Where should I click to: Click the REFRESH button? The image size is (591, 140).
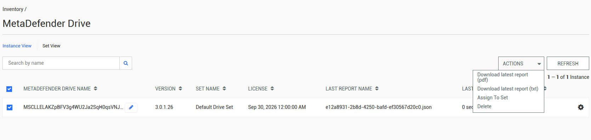pyautogui.click(x=568, y=64)
